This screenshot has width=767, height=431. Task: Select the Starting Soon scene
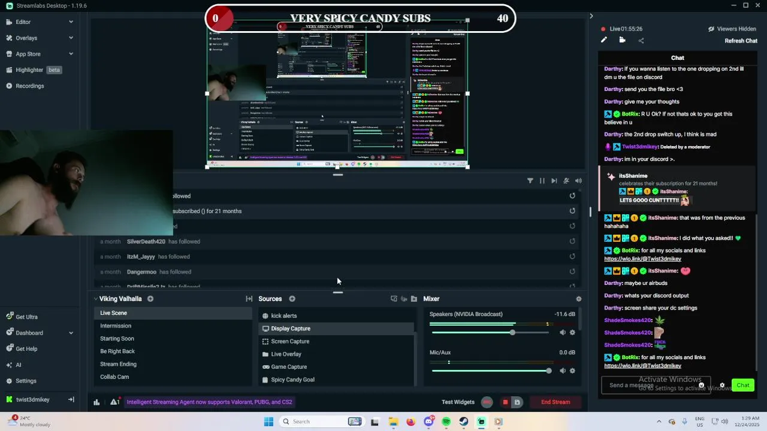click(174, 339)
